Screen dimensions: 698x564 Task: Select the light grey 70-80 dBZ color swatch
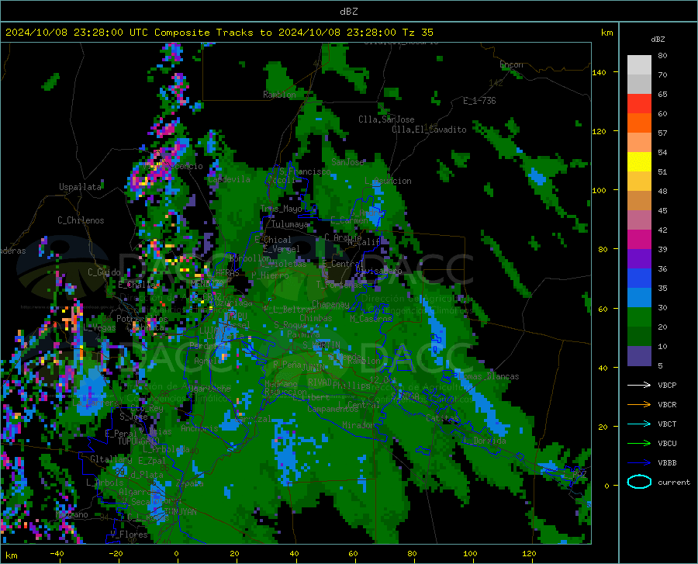(x=639, y=65)
